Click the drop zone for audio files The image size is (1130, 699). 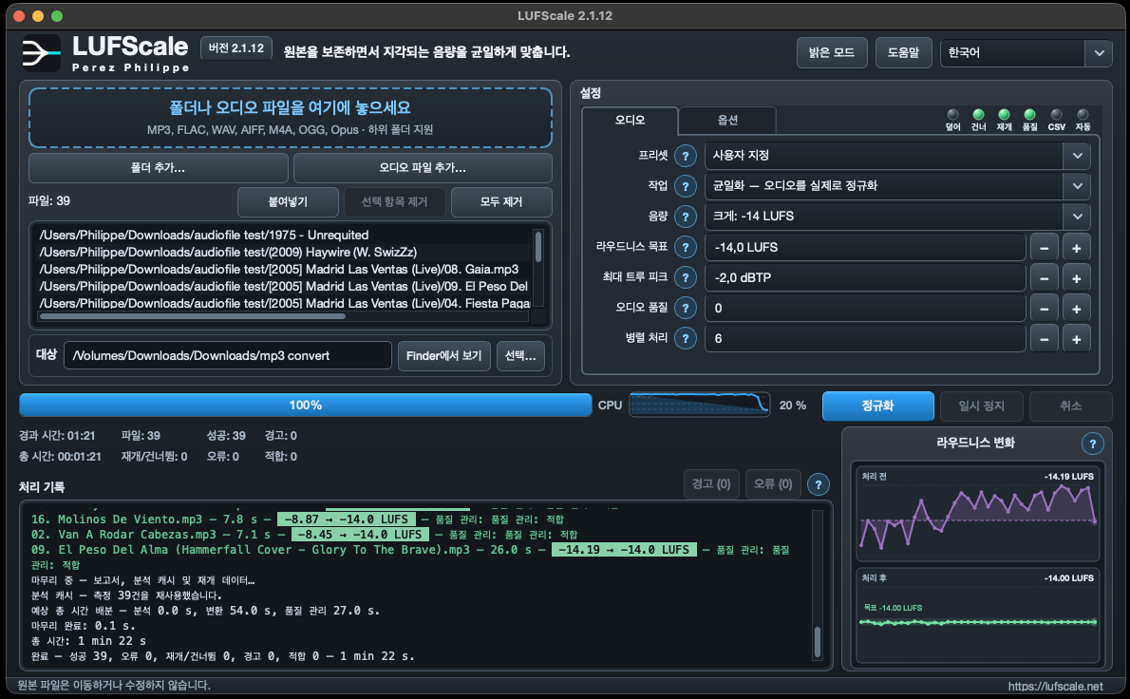(291, 118)
